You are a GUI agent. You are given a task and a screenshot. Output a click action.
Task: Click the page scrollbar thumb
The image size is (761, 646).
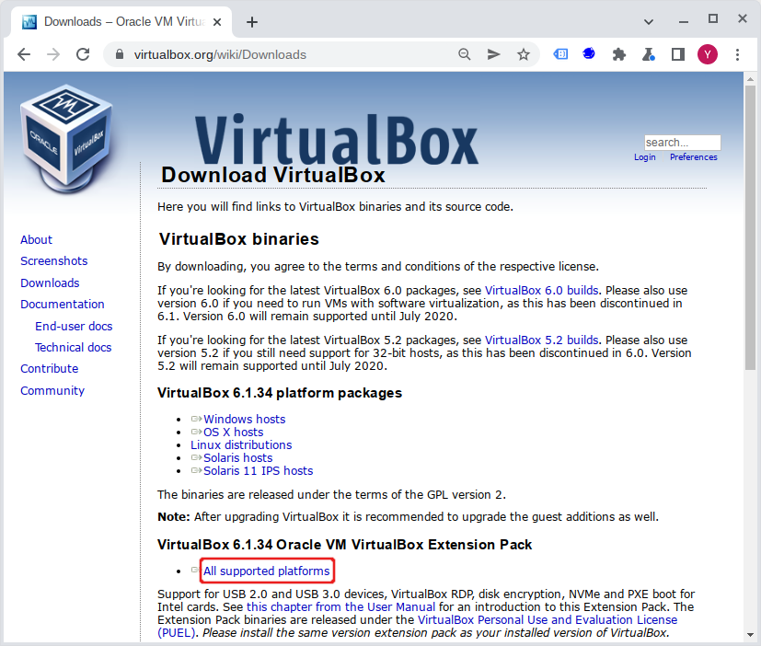coord(750,228)
